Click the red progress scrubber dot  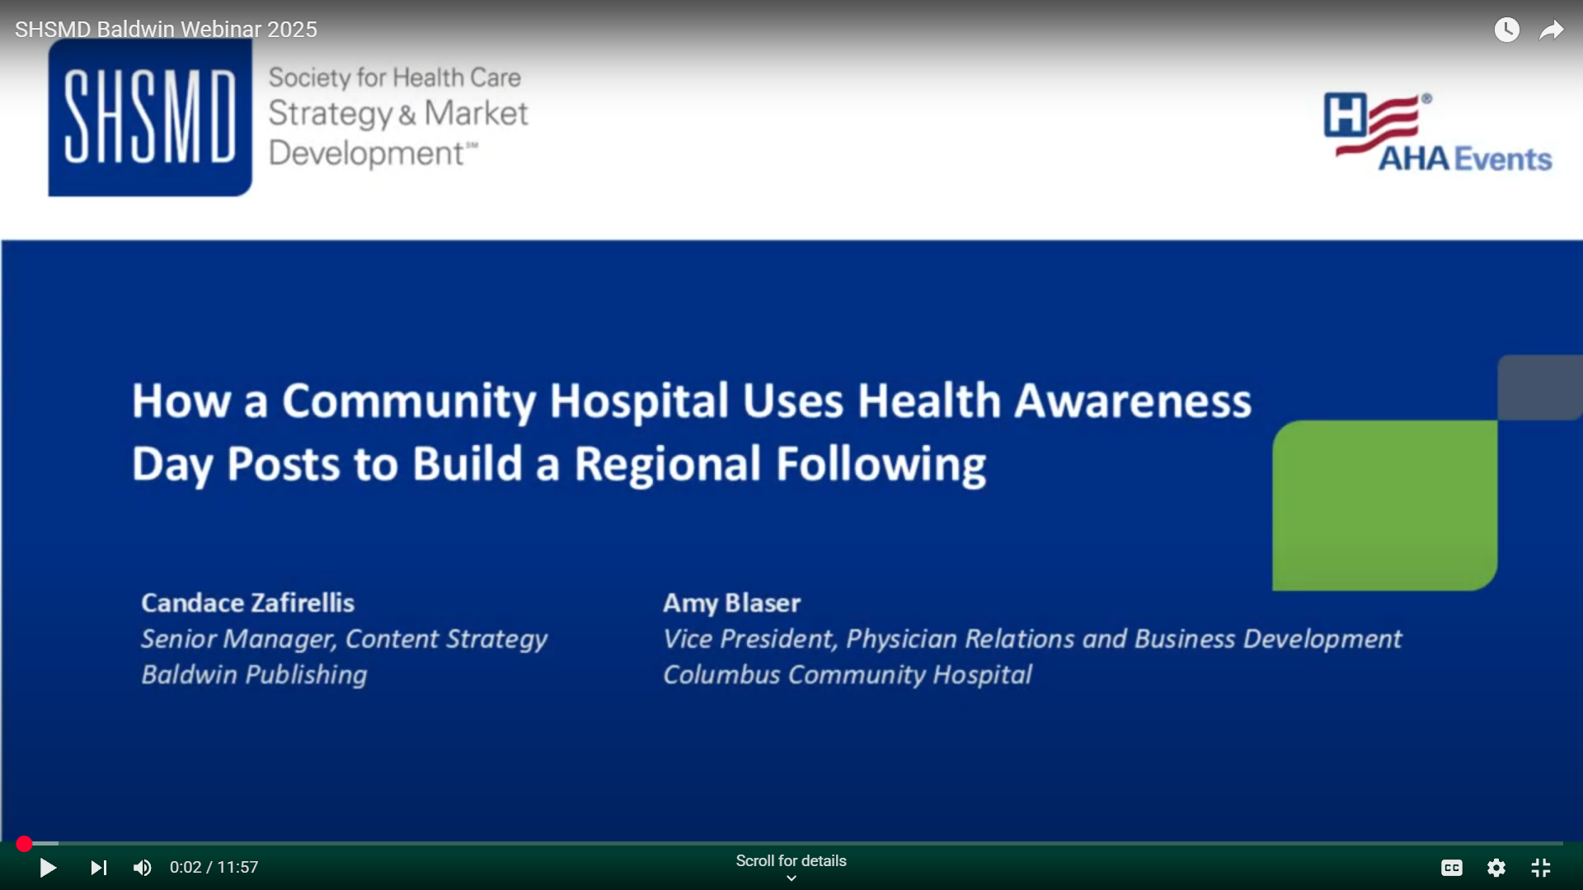point(24,844)
